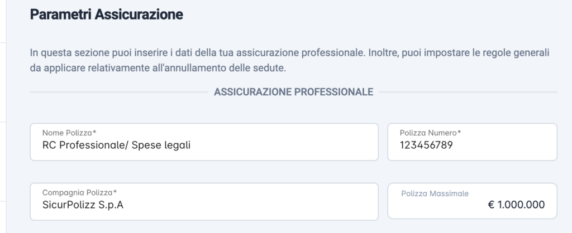Click the euro symbol in Polizza Massimale
Viewport: 572px width, 233px height.
[491, 205]
